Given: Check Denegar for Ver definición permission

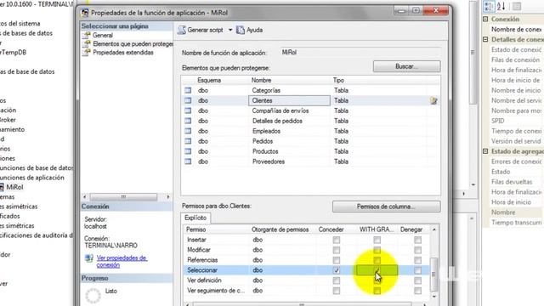Looking at the screenshot, I should click(x=417, y=280).
